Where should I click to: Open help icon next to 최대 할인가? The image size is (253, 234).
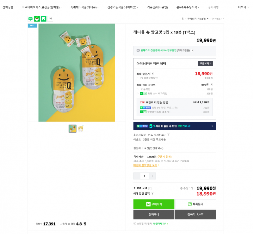[152, 74]
